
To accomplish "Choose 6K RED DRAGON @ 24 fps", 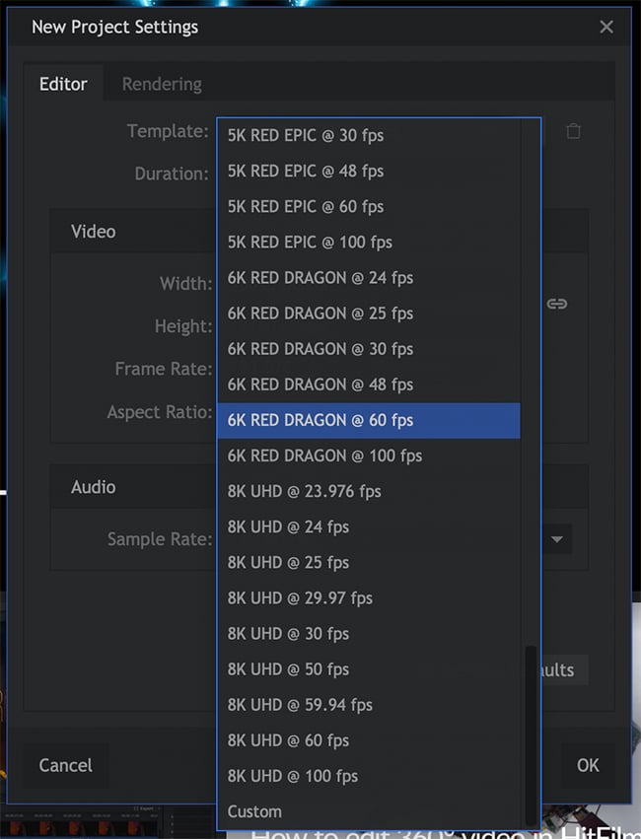I will click(x=369, y=278).
